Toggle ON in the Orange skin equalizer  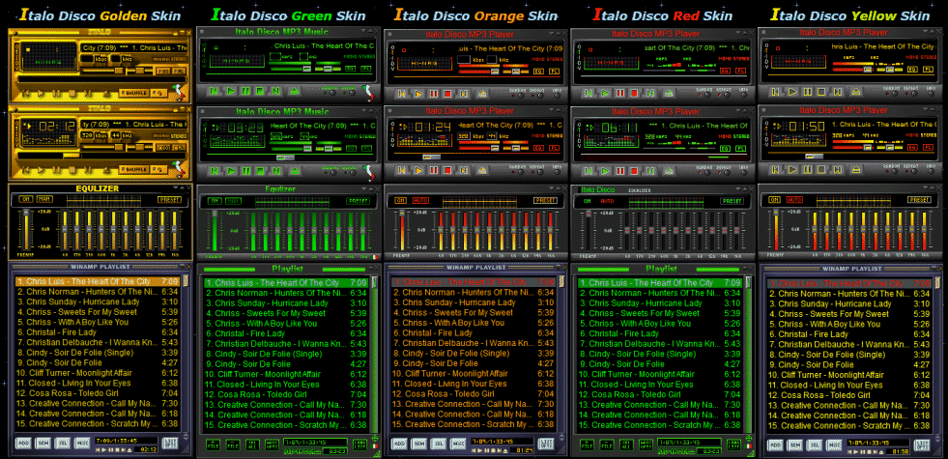pyautogui.click(x=400, y=200)
